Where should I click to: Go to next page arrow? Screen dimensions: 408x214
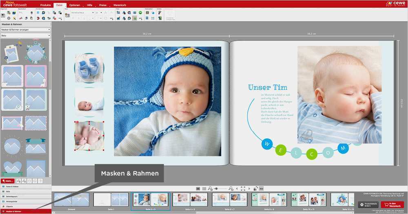point(249,189)
